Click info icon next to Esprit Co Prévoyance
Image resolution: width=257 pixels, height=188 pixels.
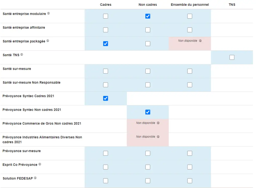coord(40,164)
